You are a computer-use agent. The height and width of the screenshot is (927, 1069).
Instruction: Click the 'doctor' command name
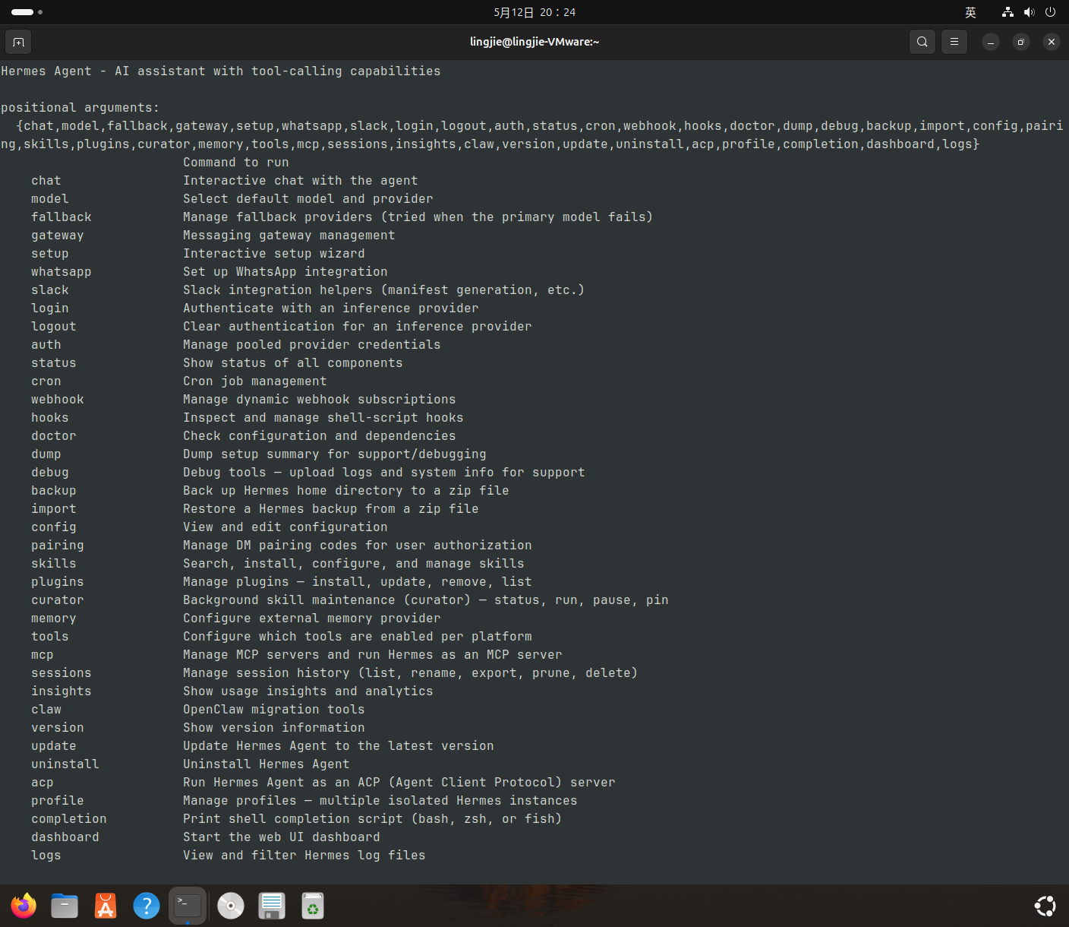pos(54,436)
